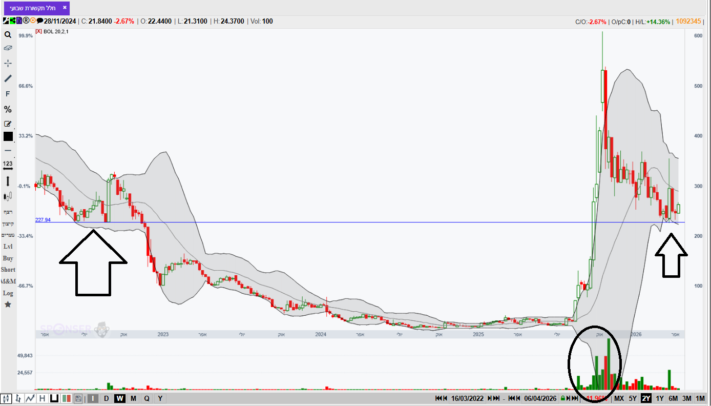
Task: Toggle the green-red volume color icon
Action: pos(66,398)
